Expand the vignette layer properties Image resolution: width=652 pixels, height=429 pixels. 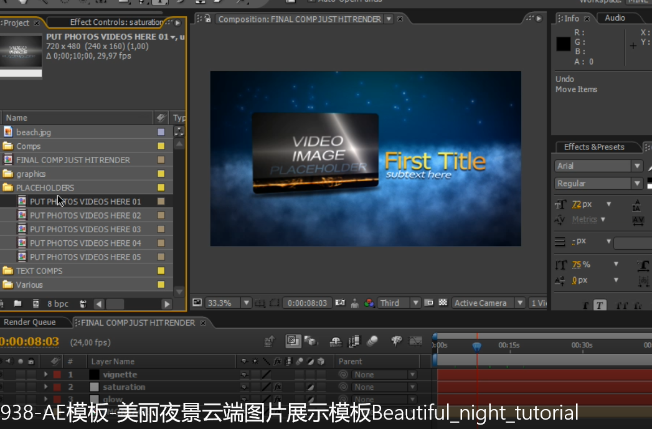click(45, 375)
